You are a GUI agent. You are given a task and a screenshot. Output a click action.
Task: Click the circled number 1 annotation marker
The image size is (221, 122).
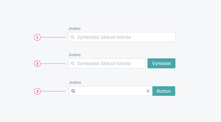tap(37, 37)
